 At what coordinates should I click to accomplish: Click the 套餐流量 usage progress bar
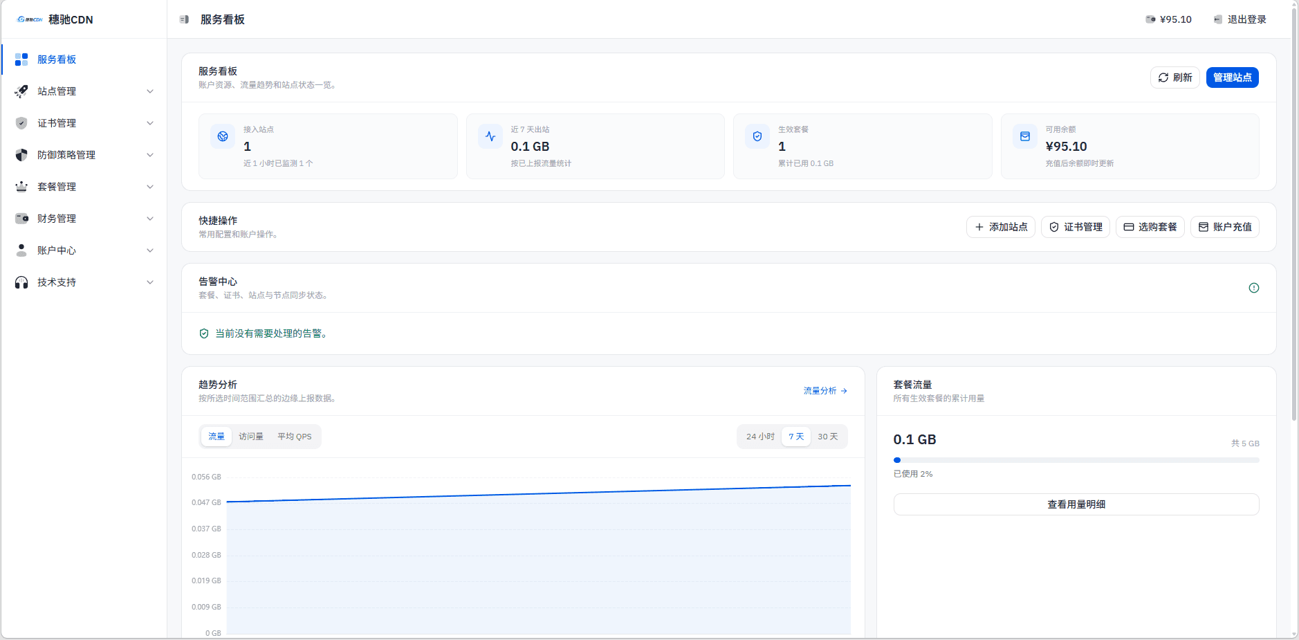coord(1076,460)
